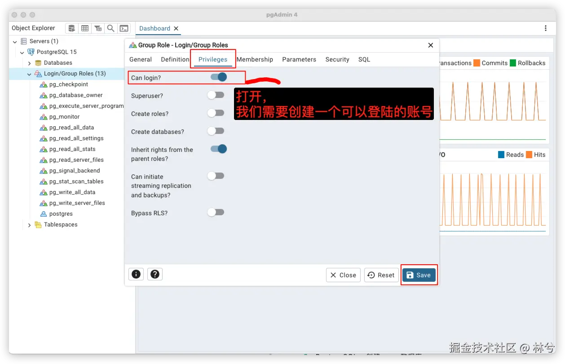
Task: Open the kebab menu at top right
Action: coord(546,28)
